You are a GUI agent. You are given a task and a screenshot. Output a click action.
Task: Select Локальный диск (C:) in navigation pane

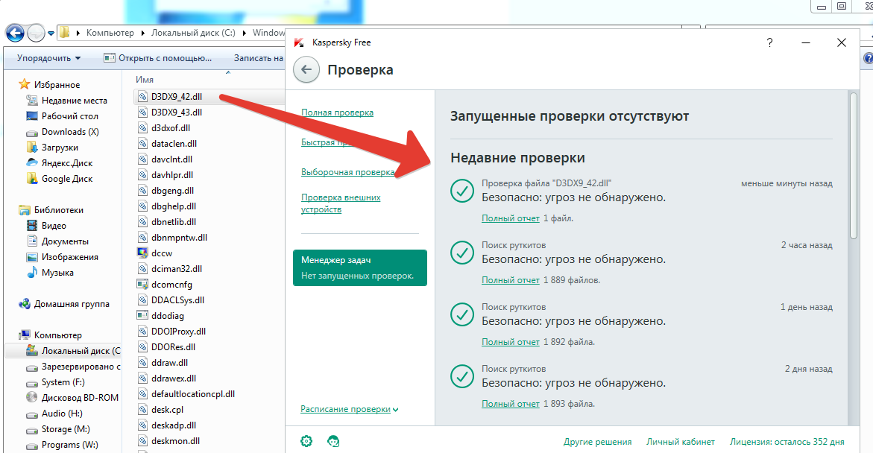[81, 351]
